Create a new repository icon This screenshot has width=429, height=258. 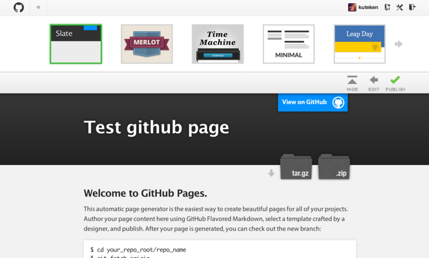coord(387,7)
